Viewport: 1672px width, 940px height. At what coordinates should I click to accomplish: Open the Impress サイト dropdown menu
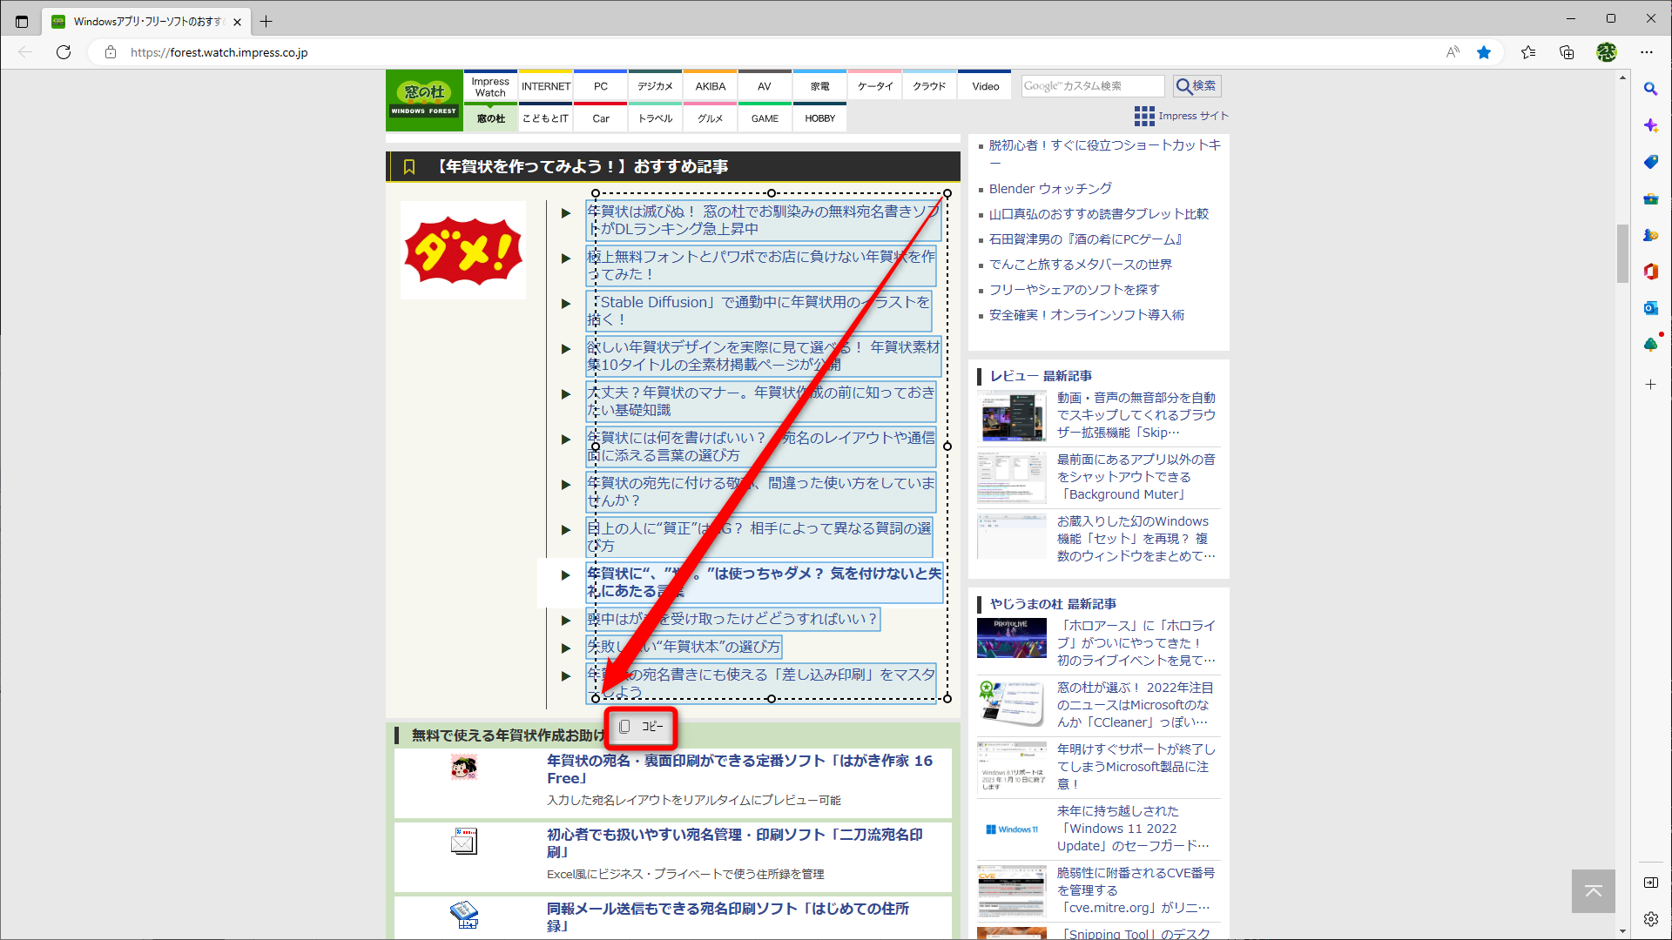(1181, 115)
